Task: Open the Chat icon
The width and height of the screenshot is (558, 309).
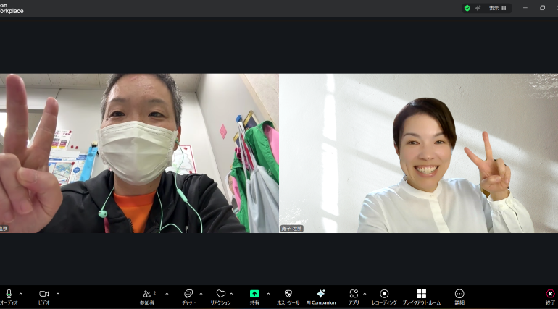Action: tap(188, 294)
